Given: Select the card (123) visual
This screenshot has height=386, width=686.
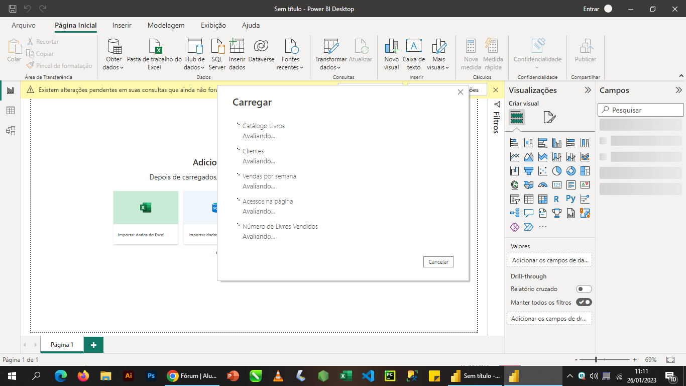Looking at the screenshot, I should click(x=556, y=185).
